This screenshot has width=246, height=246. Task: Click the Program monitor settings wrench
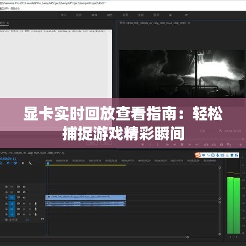[x=220, y=131]
